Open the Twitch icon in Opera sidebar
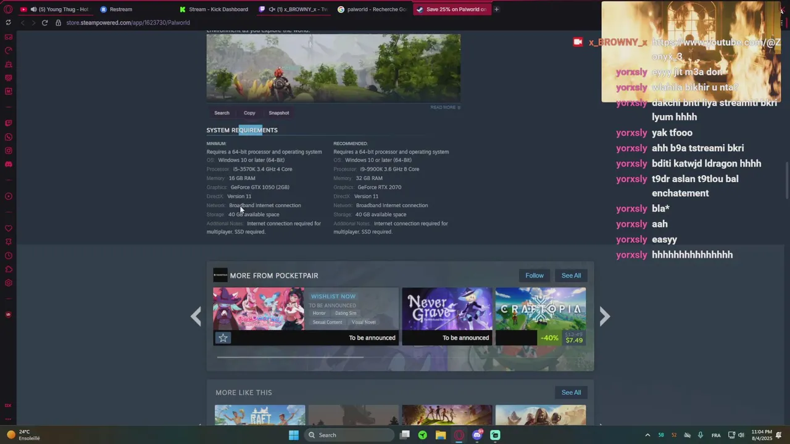 (x=8, y=123)
